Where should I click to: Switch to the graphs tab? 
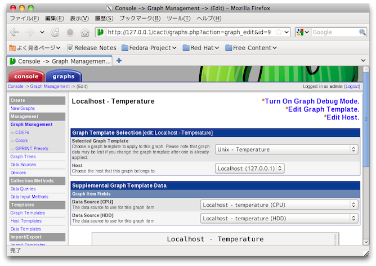[x=63, y=76]
